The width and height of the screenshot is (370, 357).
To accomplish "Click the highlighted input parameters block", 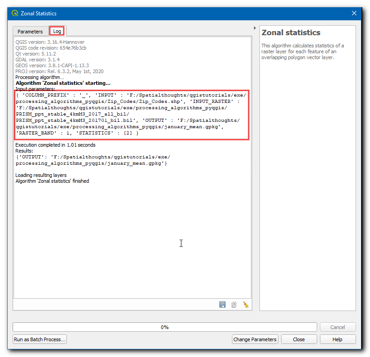I will coord(131,115).
